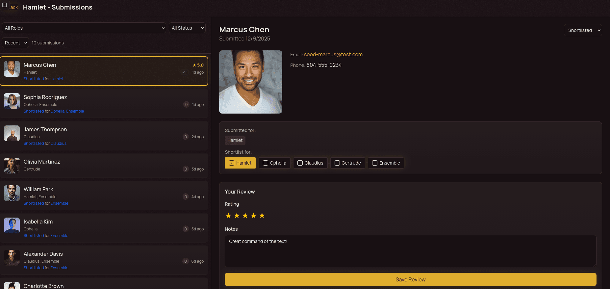Click the review count badge for Olivia Martinez
The height and width of the screenshot is (289, 610).
point(186,169)
